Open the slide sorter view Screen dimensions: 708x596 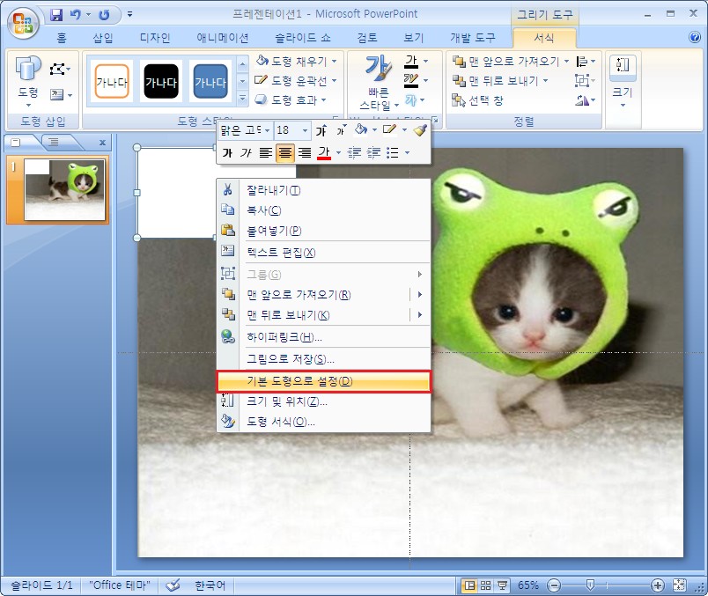tap(487, 585)
